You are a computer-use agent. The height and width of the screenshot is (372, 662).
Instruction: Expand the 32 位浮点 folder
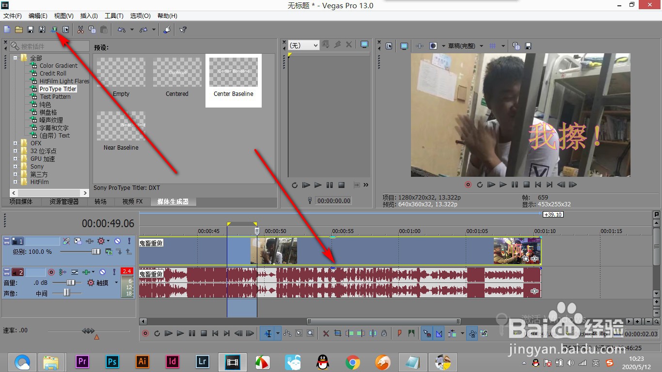click(16, 151)
